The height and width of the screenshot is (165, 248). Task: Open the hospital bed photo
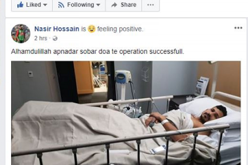[126, 113]
